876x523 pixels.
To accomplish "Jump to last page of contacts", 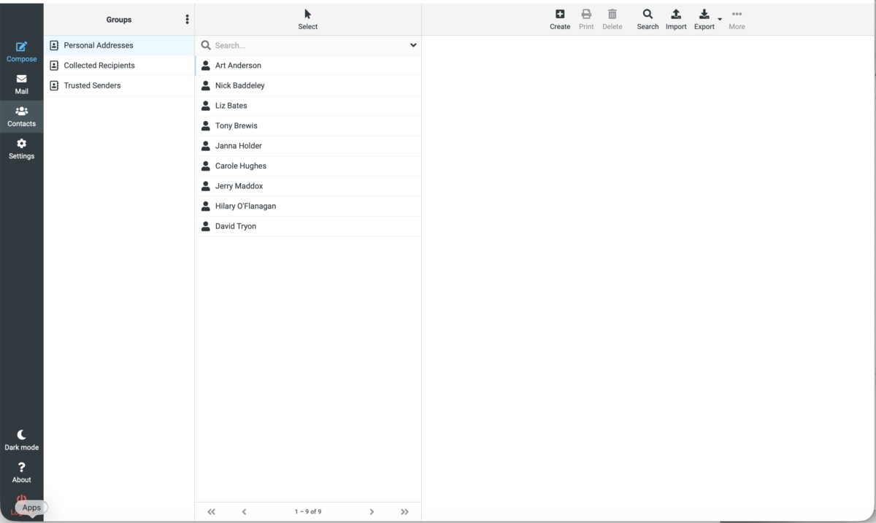I will pos(404,512).
